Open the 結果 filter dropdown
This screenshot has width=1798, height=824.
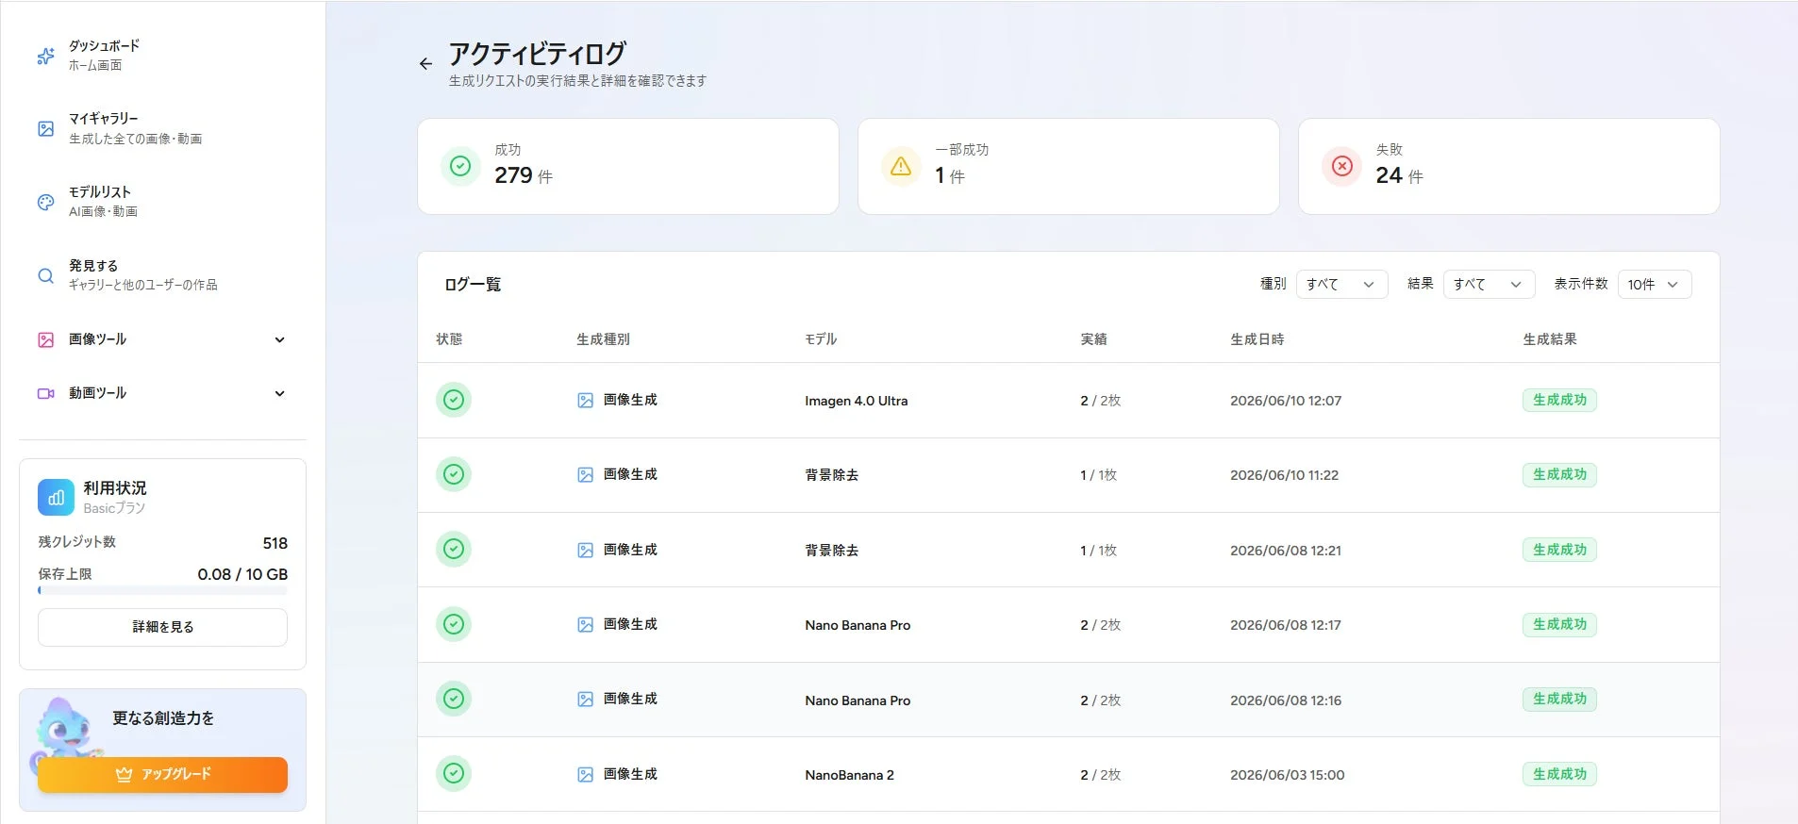point(1489,284)
